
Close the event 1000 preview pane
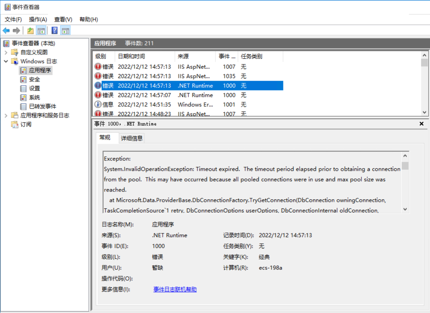point(421,124)
